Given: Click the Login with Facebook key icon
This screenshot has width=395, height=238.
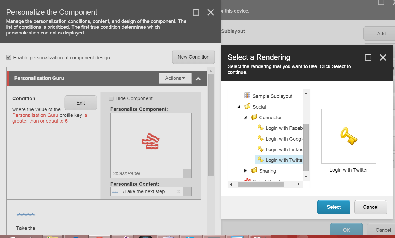Looking at the screenshot, I should point(260,128).
